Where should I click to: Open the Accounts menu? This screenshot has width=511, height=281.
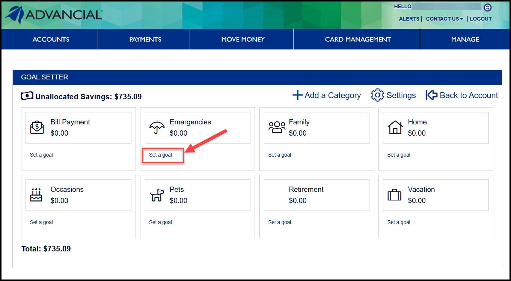tap(51, 39)
